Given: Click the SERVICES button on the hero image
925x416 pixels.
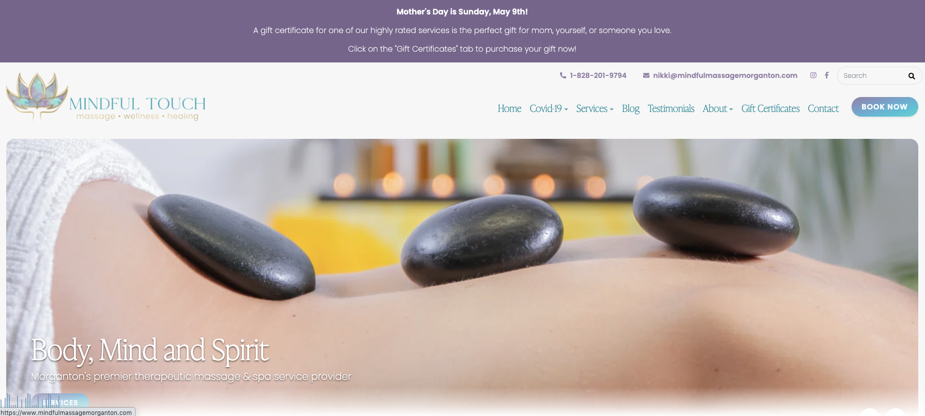Looking at the screenshot, I should pyautogui.click(x=60, y=403).
